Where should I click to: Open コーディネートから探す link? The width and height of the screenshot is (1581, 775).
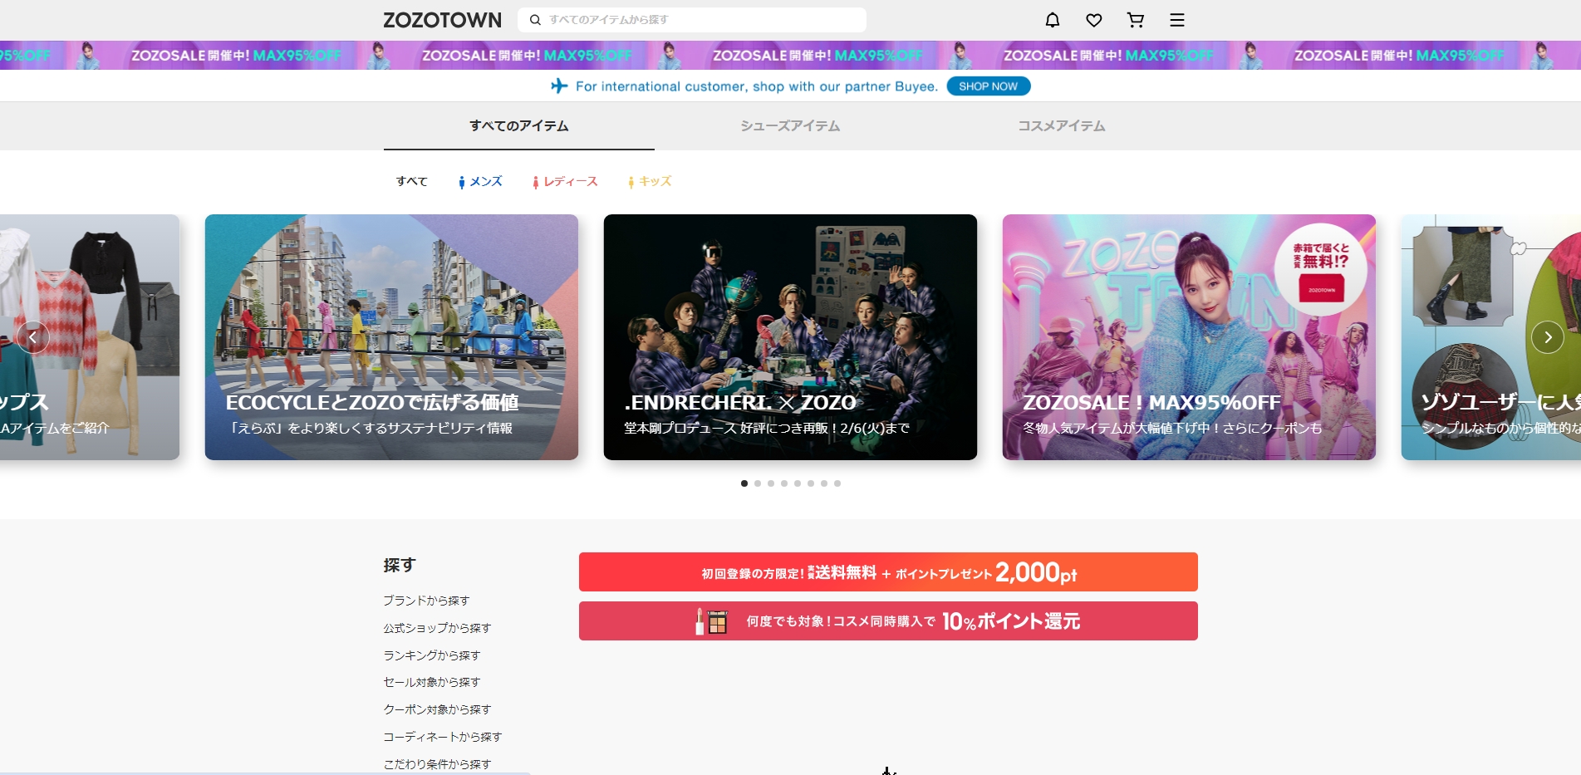coord(443,737)
